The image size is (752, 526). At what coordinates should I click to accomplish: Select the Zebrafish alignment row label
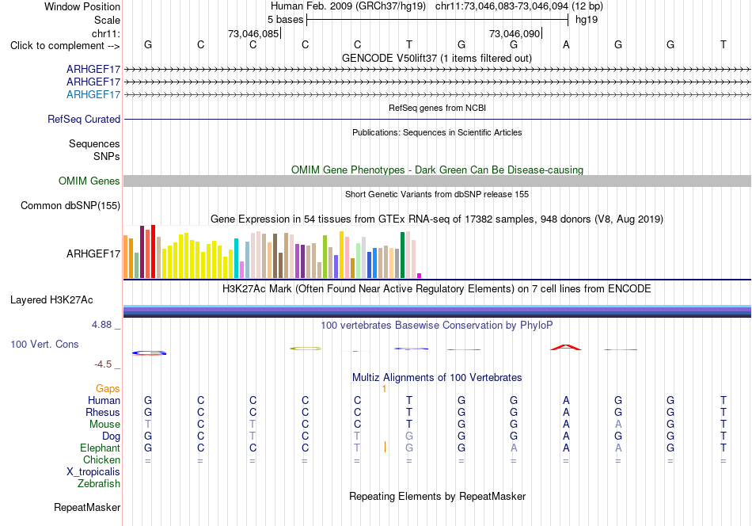click(99, 483)
